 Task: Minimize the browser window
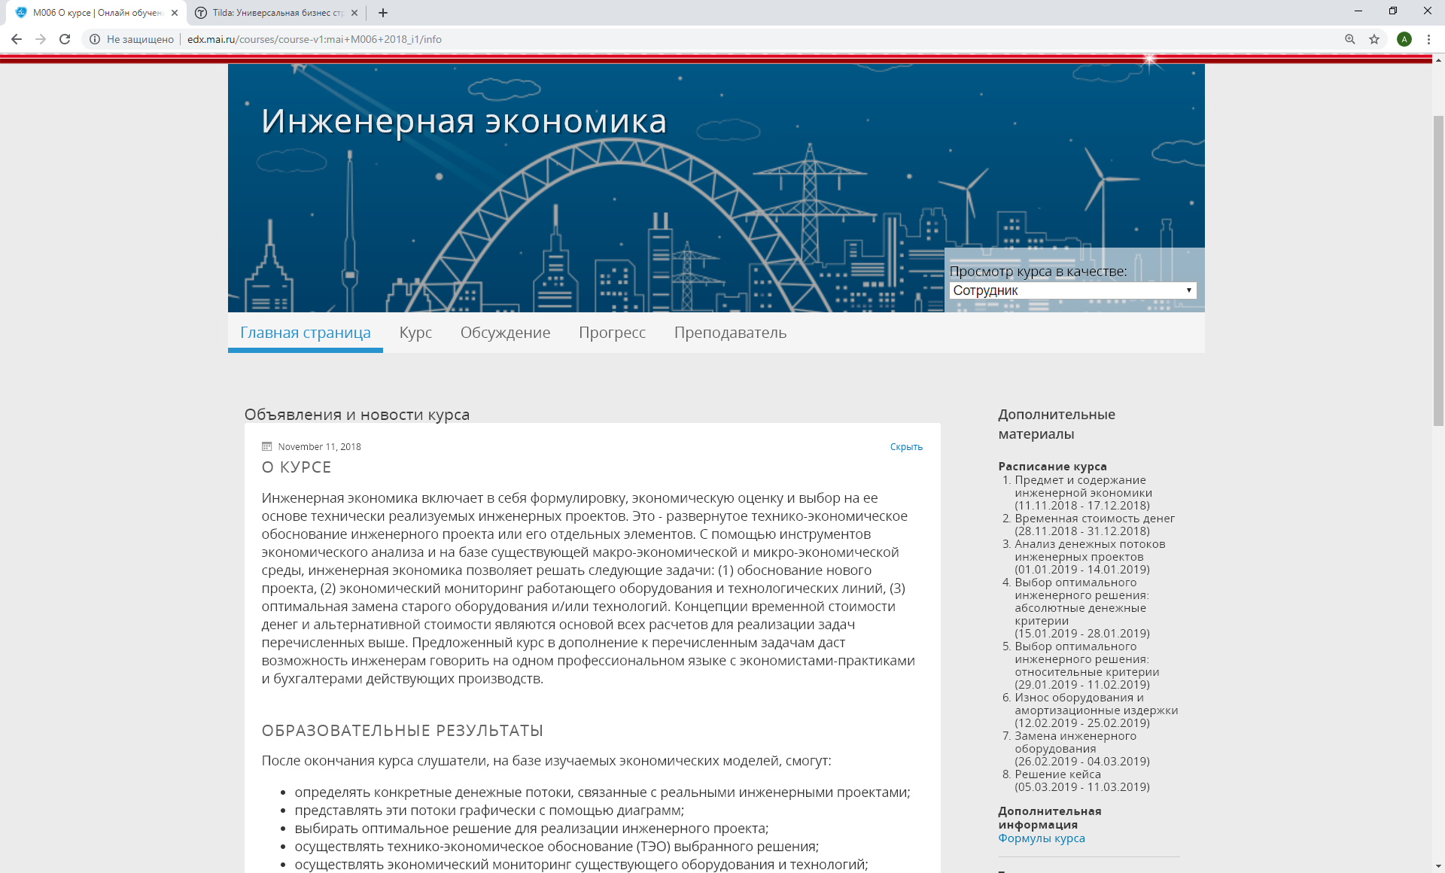click(1358, 11)
